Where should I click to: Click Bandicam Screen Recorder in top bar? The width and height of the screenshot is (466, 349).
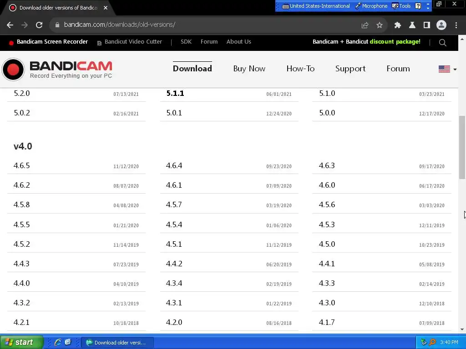[x=52, y=42]
